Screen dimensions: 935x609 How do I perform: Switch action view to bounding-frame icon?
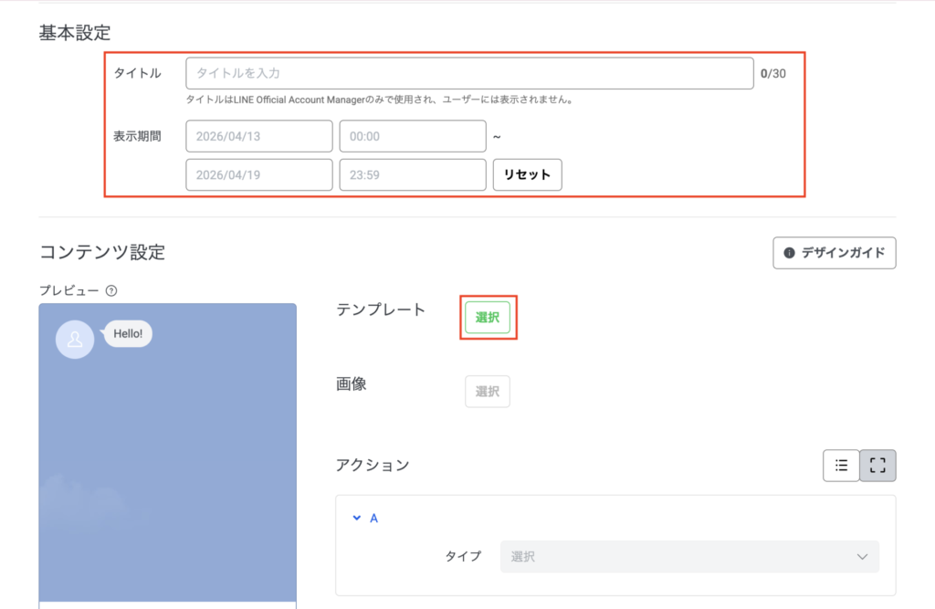pos(877,466)
